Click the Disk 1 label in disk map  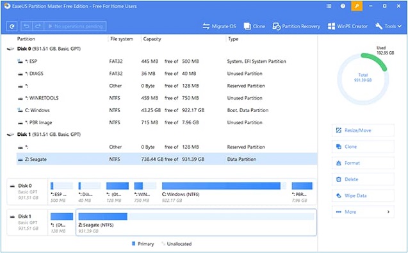[25, 216]
